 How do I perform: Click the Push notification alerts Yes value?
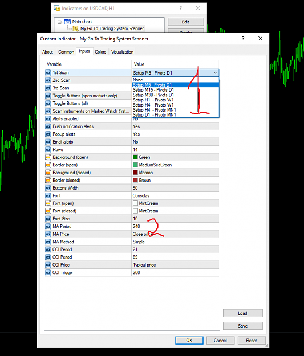pos(136,126)
